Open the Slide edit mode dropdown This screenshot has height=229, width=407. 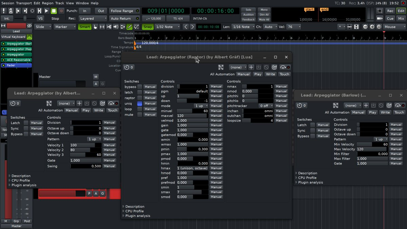click(x=43, y=27)
